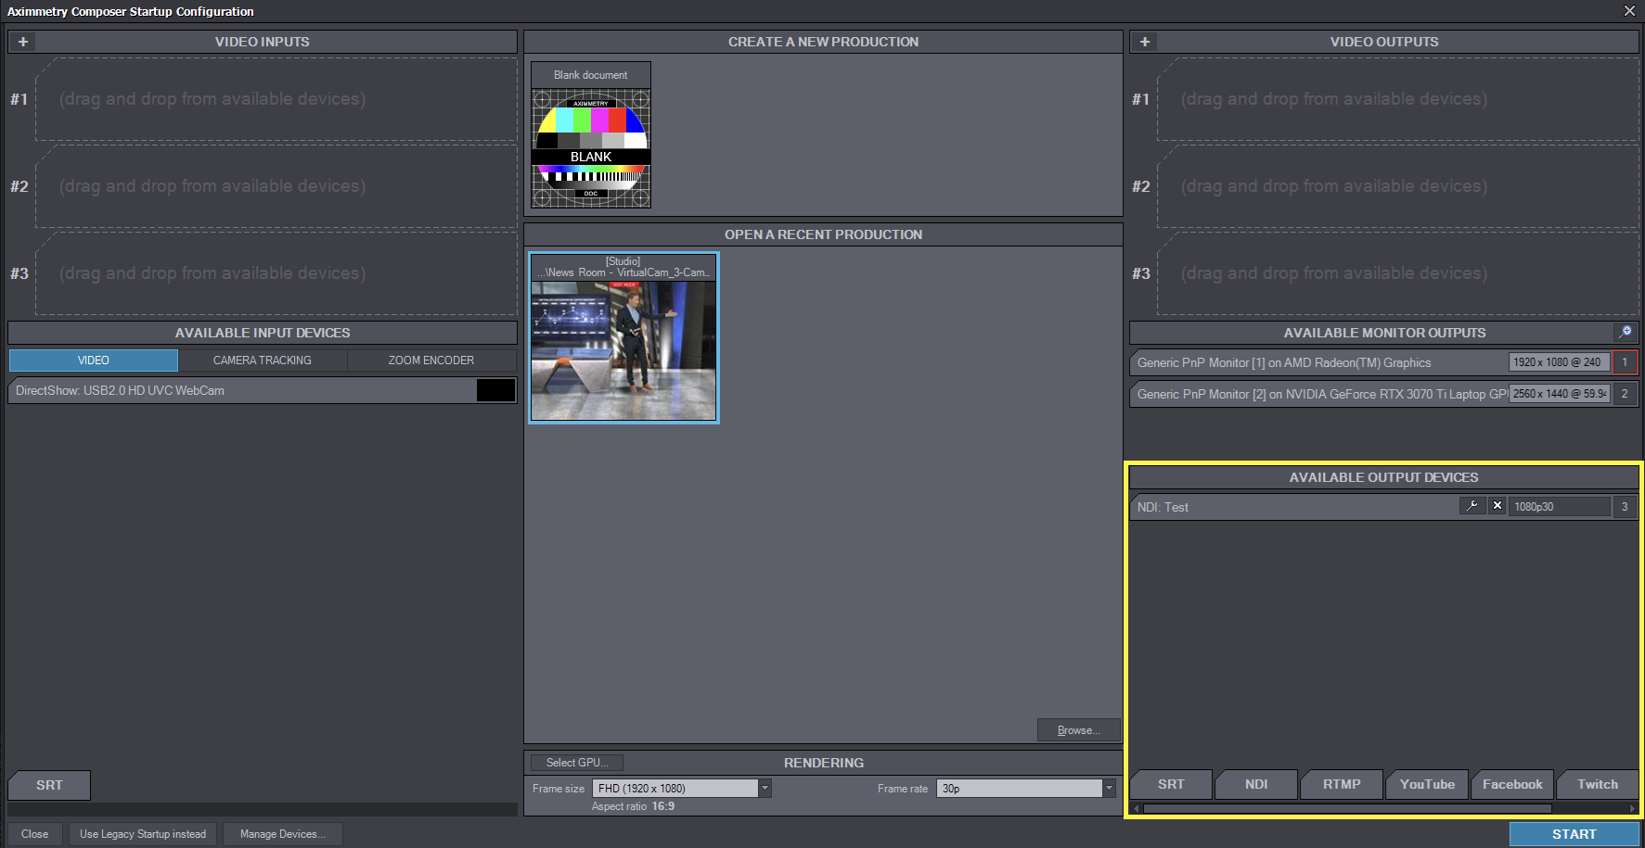The image size is (1645, 848).
Task: Click WebCam preview black box
Action: 495,390
